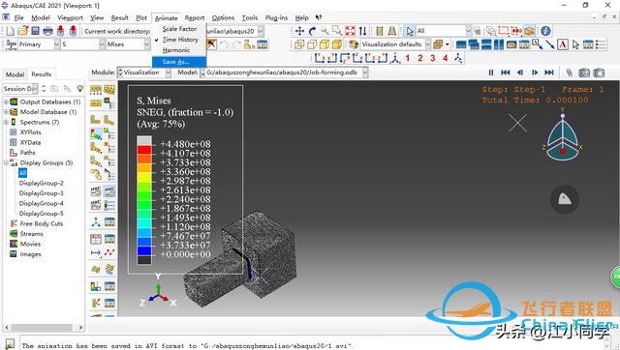Toggle the Time History animation option
The width and height of the screenshot is (620, 350).
(179, 40)
